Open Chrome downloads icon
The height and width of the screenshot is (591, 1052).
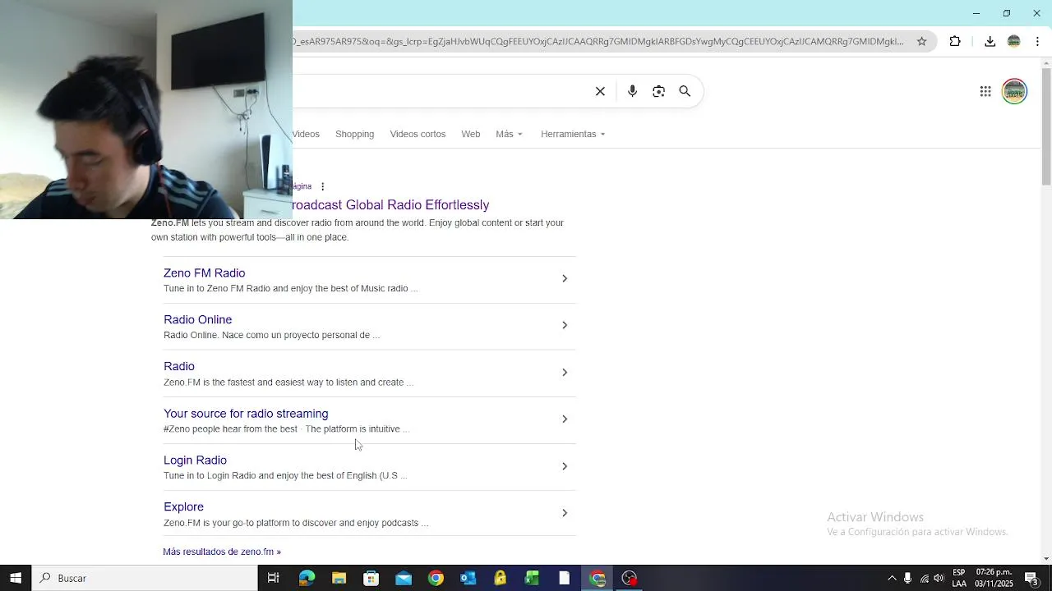point(990,41)
